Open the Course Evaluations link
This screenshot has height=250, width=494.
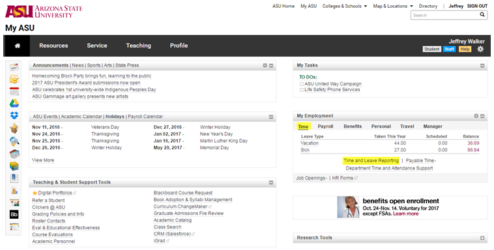point(52,234)
